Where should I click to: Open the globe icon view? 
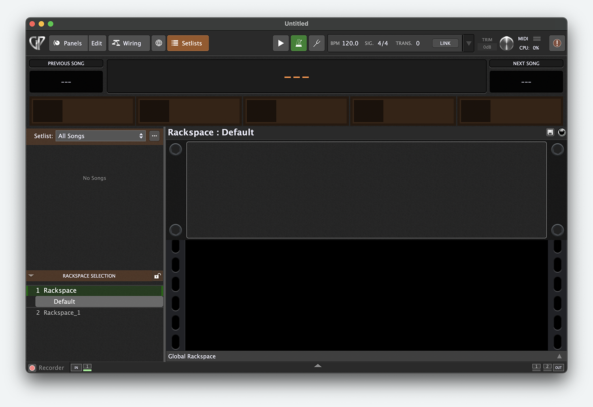tap(159, 43)
